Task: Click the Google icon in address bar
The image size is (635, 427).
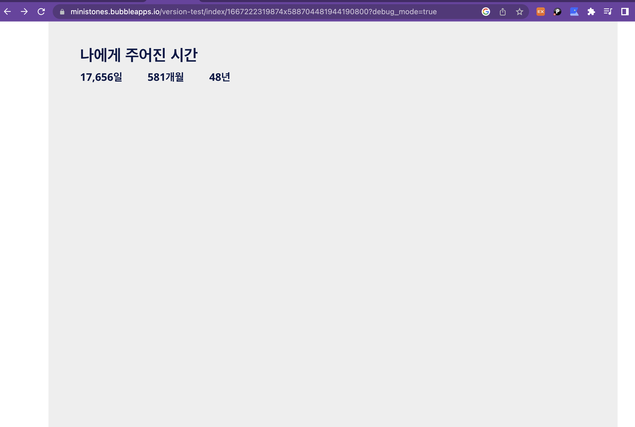Action: pyautogui.click(x=486, y=11)
